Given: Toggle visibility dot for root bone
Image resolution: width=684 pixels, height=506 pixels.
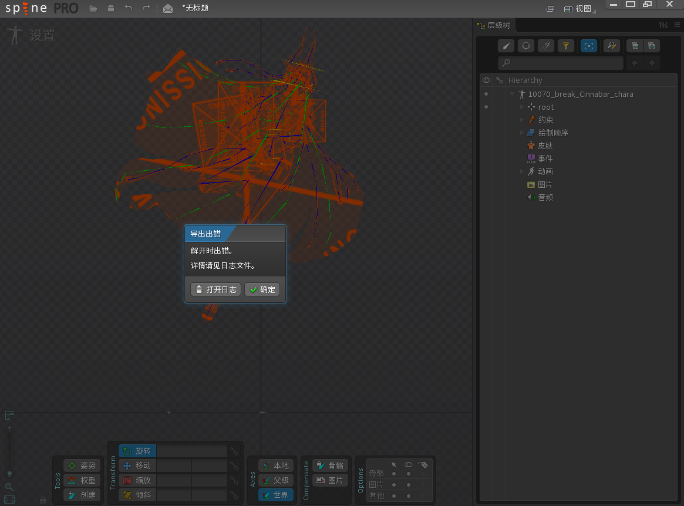Looking at the screenshot, I should pyautogui.click(x=486, y=107).
